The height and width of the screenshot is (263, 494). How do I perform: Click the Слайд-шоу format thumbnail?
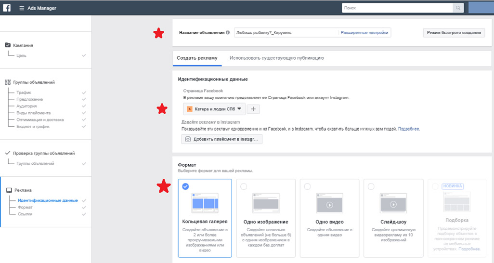[393, 203]
